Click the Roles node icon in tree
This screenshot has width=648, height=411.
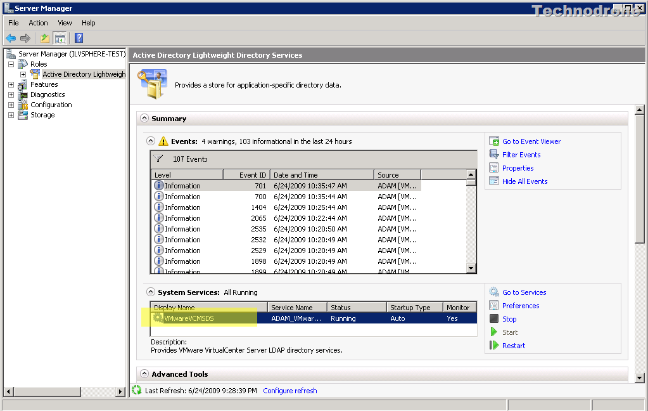tap(23, 64)
